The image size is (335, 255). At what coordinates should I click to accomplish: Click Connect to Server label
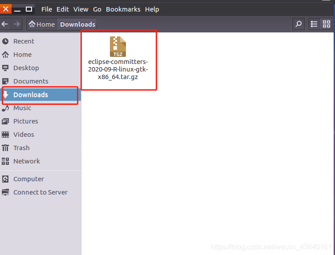coord(40,192)
